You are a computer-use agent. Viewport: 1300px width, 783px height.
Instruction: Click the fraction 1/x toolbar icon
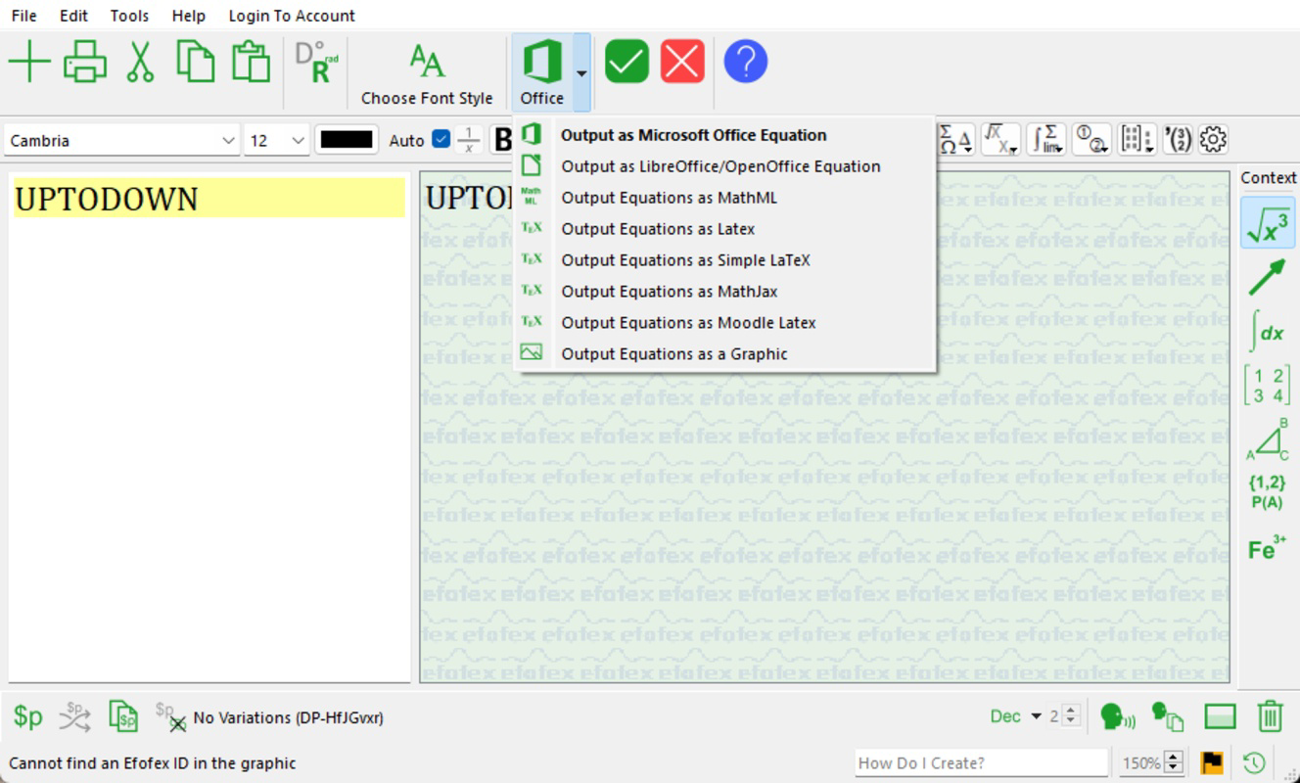point(469,140)
